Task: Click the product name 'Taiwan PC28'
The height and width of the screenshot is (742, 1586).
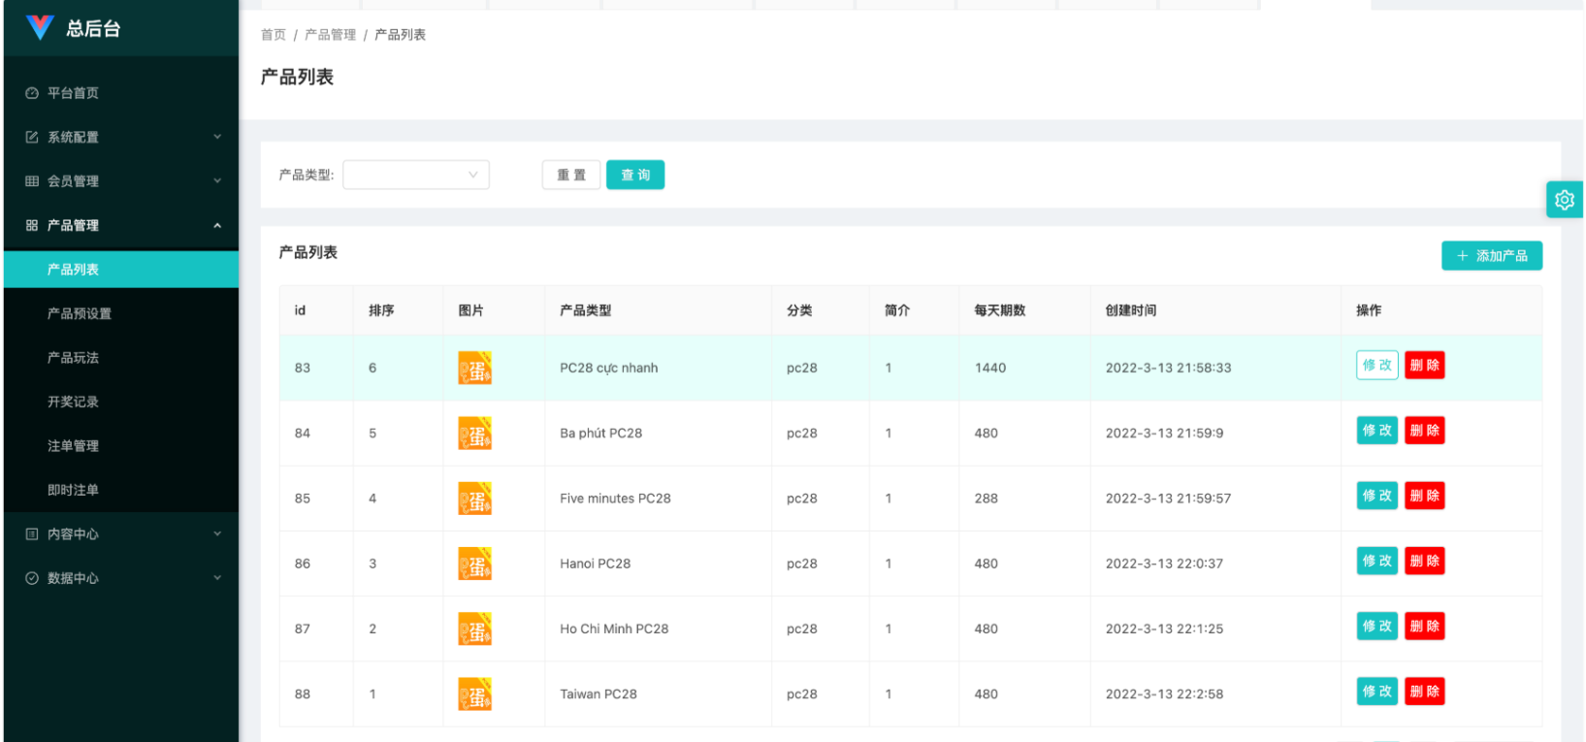Action: coord(599,694)
